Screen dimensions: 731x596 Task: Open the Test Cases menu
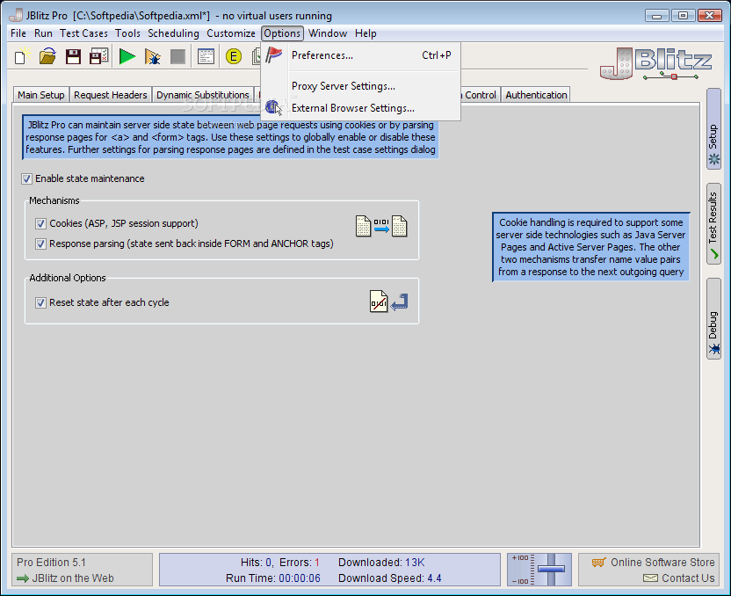pyautogui.click(x=83, y=33)
